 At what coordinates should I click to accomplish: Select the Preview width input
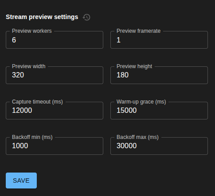(55, 75)
